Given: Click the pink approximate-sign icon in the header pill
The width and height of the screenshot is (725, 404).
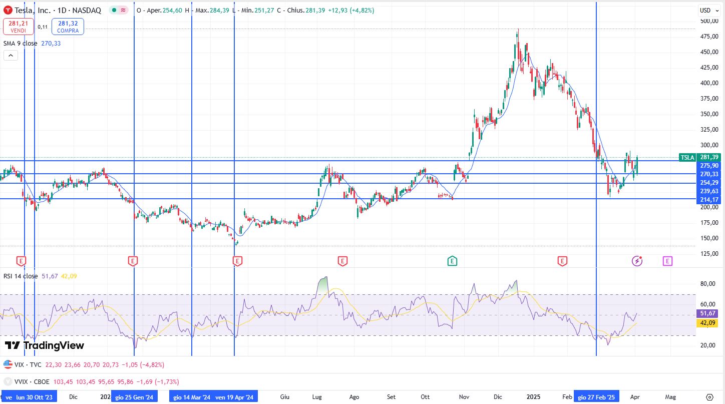Looking at the screenshot, I should point(124,10).
